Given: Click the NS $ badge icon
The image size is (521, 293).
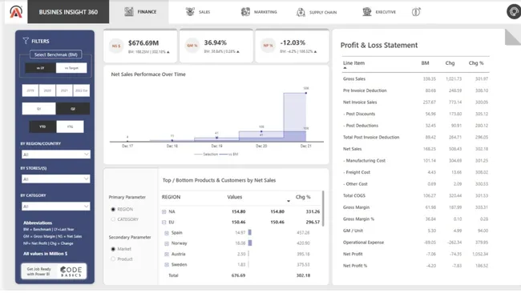Looking at the screenshot, I should click(116, 46).
